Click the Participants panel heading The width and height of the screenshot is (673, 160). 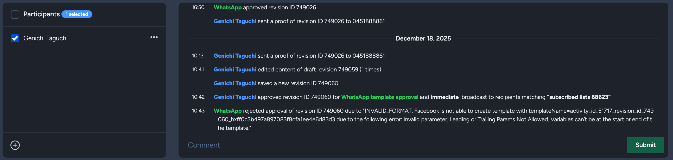(42, 14)
